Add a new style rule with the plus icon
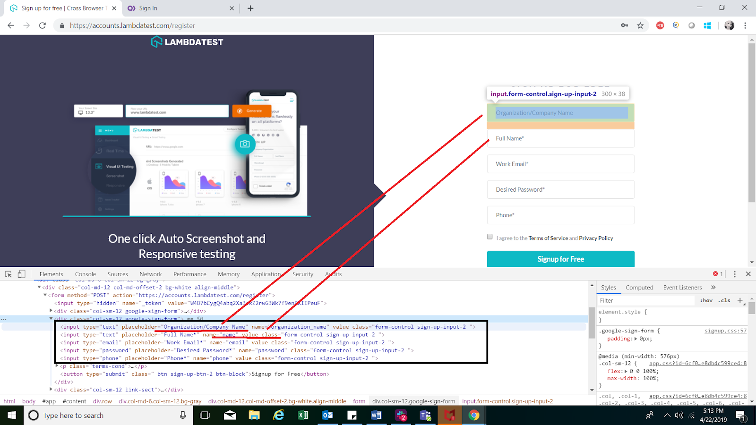Image resolution: width=756 pixels, height=425 pixels. pyautogui.click(x=740, y=300)
